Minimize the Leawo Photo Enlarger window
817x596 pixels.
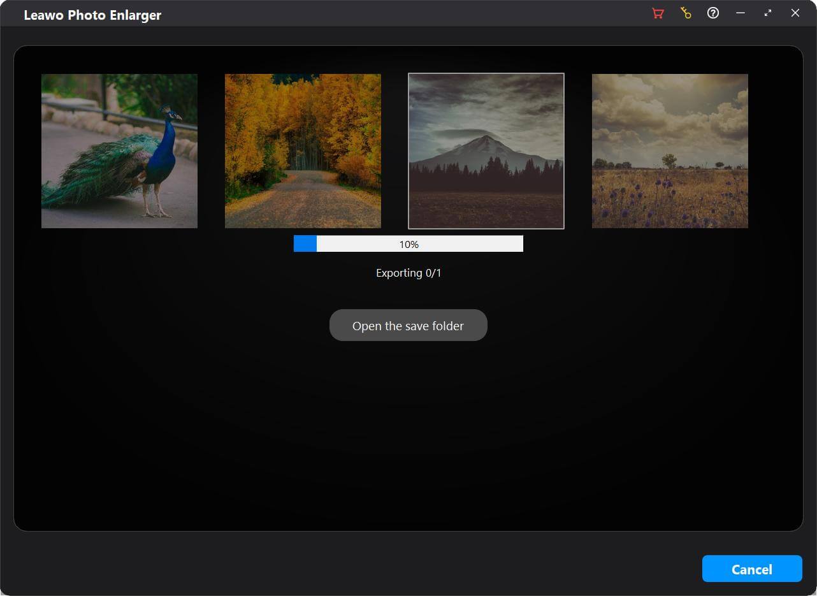click(x=741, y=13)
